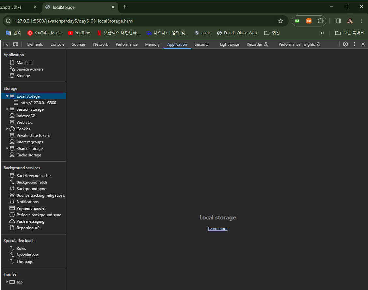Screen dimensions: 368x290
Task: Switch to the Network tab
Action: tap(101, 44)
